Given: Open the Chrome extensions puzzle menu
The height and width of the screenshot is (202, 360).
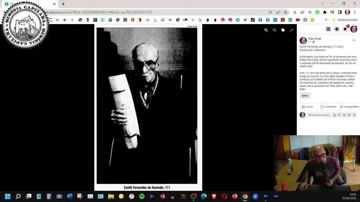Looking at the screenshot, I should coord(325,12).
